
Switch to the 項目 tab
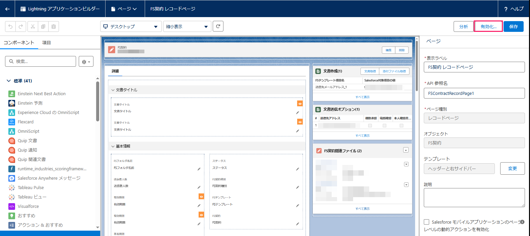47,43
